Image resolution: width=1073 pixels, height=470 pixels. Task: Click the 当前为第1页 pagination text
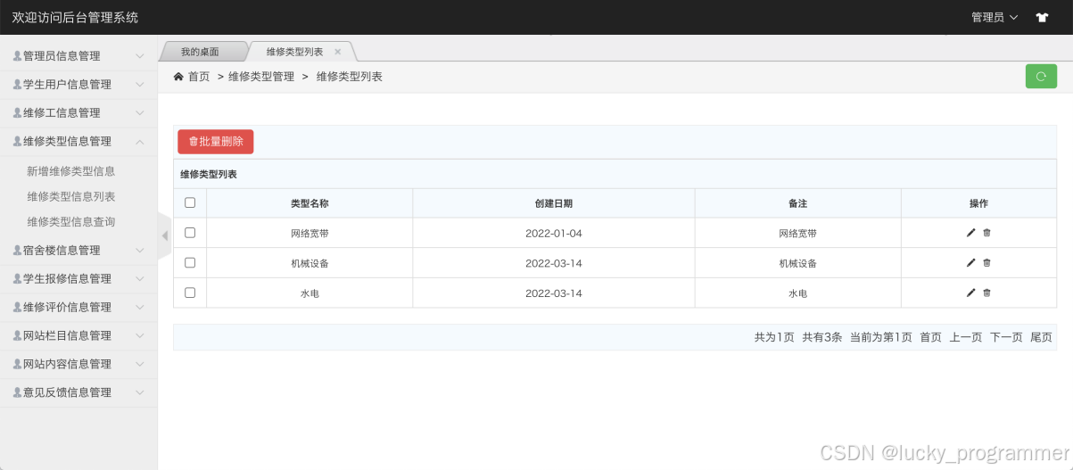(x=881, y=337)
